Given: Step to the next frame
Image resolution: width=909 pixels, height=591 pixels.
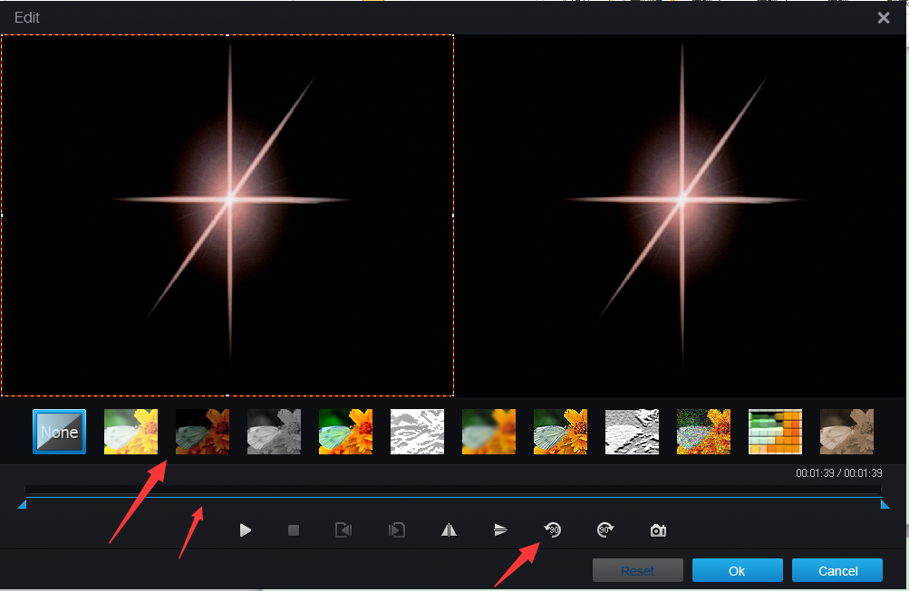Looking at the screenshot, I should coord(397,530).
